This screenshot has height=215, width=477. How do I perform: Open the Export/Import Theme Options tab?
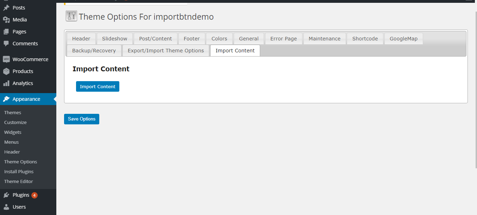[x=166, y=51]
